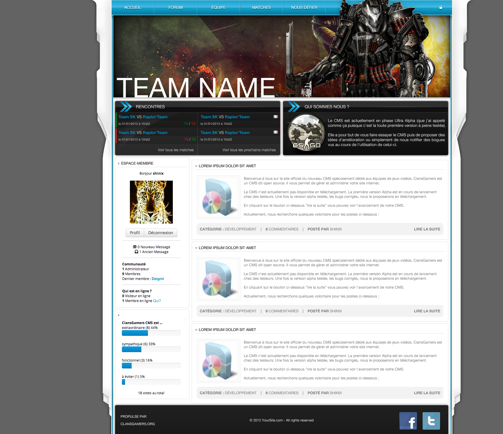Screen dimensions: 503x434
Task: Click the copyright 2012 YourSite.com text
Action: [282, 420]
